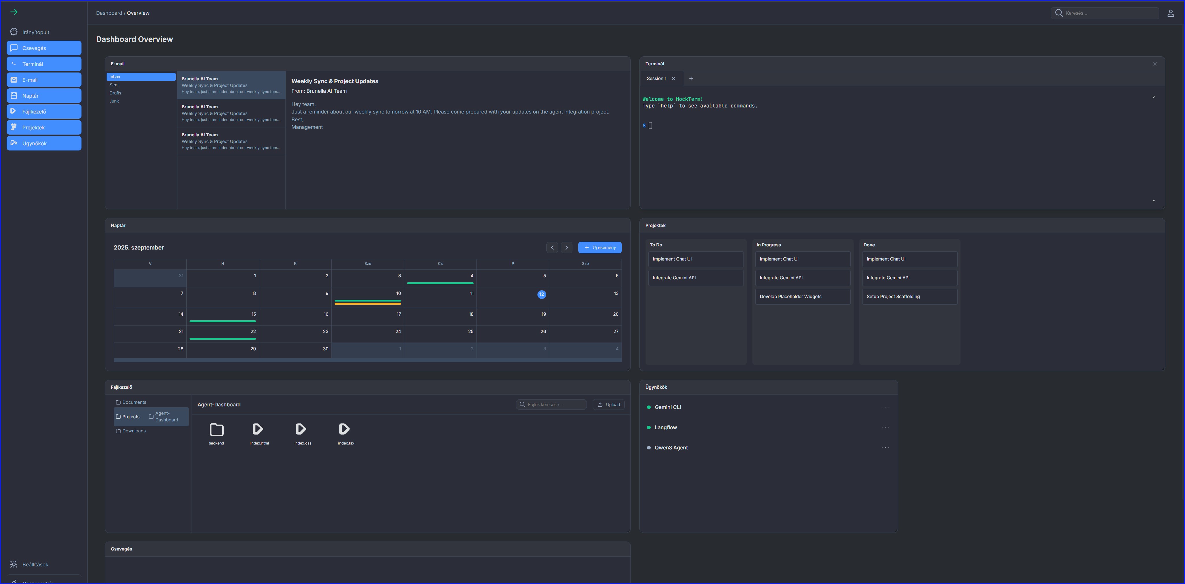Screen dimensions: 1185x584
Task: Go to next month in calendar
Action: 567,248
